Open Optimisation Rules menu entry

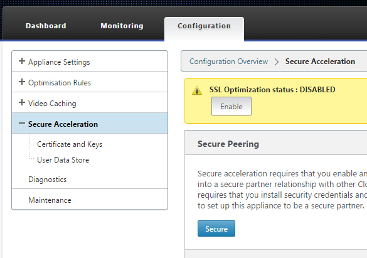[x=60, y=83]
